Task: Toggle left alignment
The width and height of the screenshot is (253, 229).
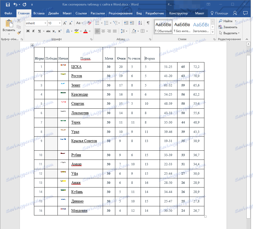Action: (97, 31)
